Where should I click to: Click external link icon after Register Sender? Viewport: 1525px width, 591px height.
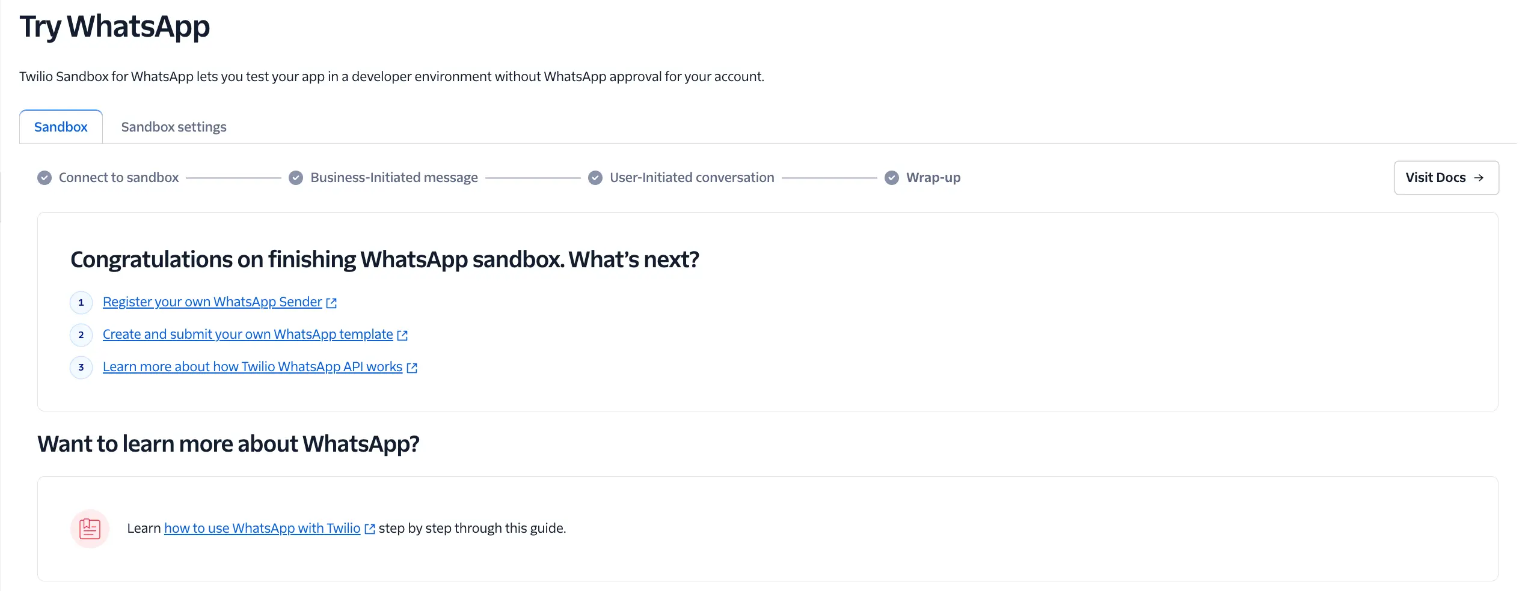pyautogui.click(x=331, y=303)
